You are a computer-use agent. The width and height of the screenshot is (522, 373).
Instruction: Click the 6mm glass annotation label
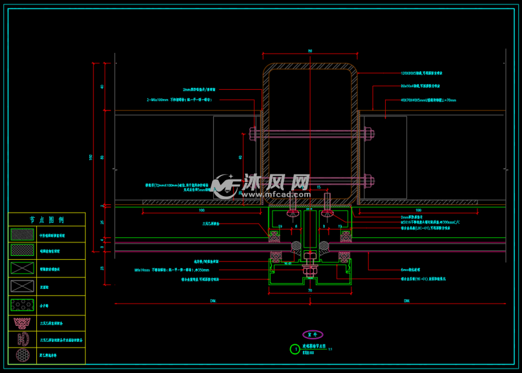click(x=411, y=270)
